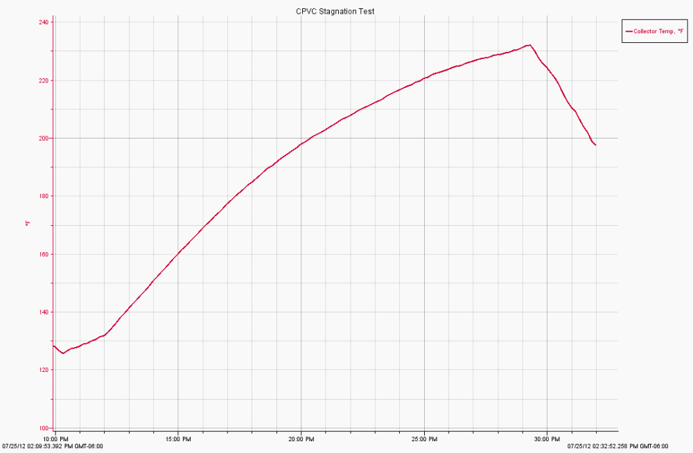
Task: Click the chart title "CPVC Stagnation Test"
Action: 335,12
